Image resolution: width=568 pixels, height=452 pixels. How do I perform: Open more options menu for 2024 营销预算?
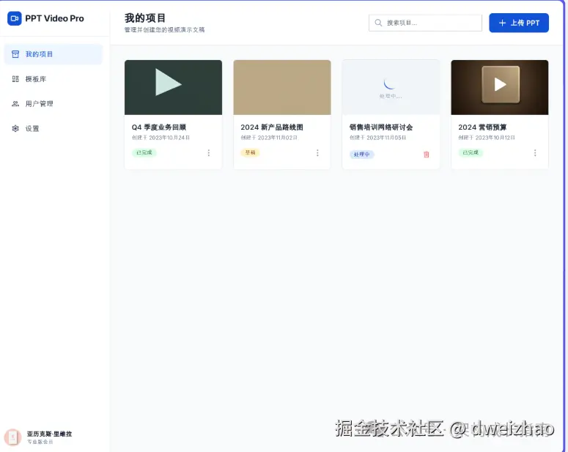535,153
